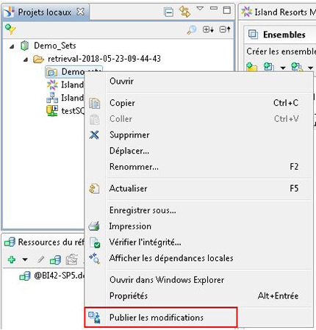Switch to the Projets locaux tab

coord(45,12)
